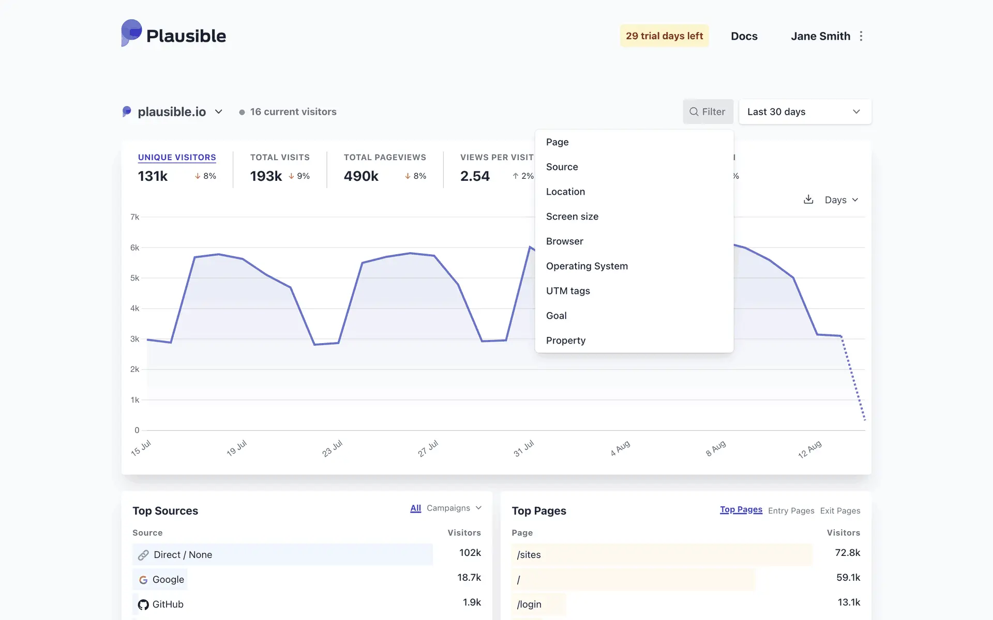Click the plausible.io site favicon
Viewport: 993px width, 620px height.
click(x=127, y=112)
